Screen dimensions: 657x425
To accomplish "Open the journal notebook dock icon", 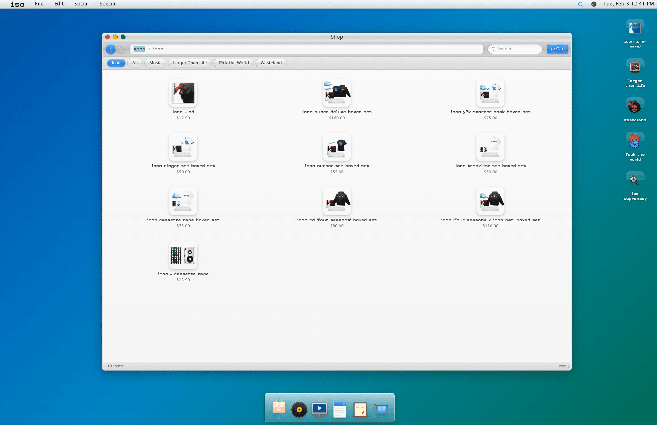I will (360, 409).
